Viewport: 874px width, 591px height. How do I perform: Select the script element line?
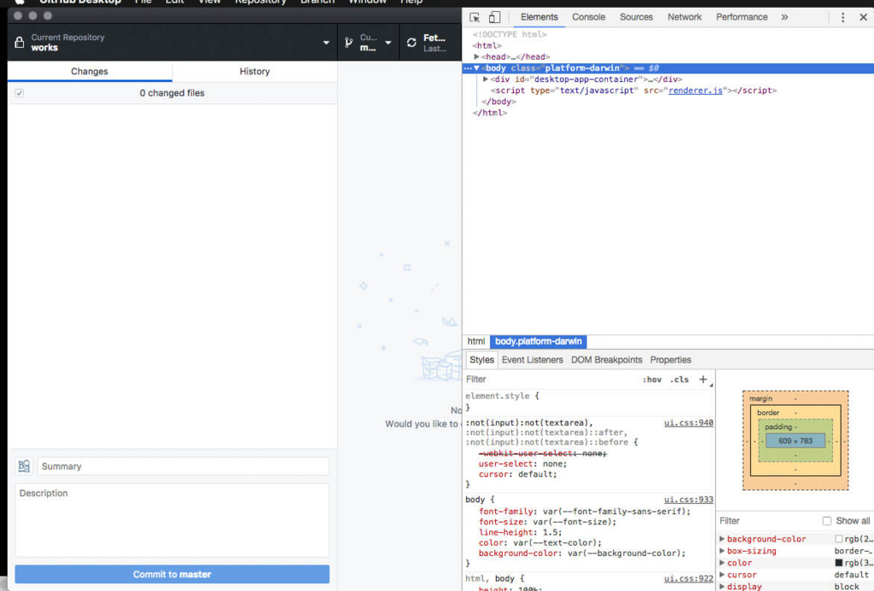click(634, 90)
